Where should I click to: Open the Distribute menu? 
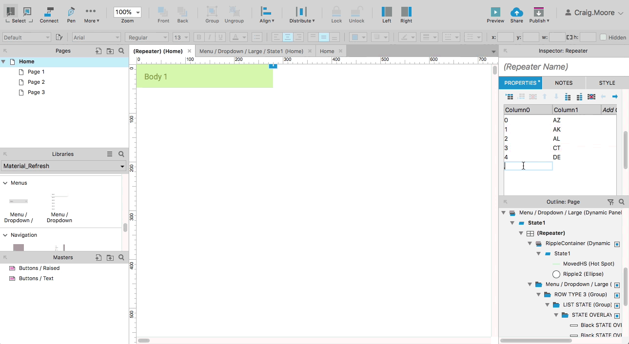pyautogui.click(x=302, y=15)
